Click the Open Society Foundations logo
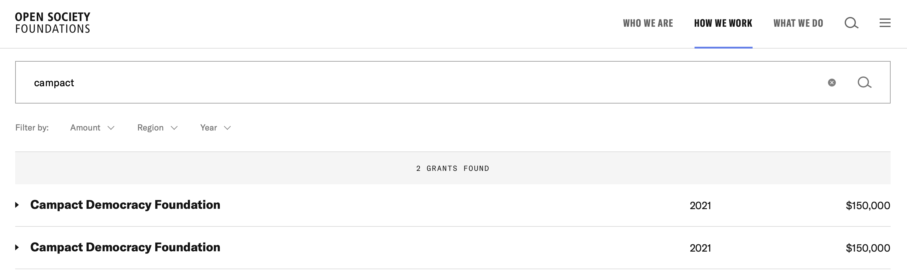Viewport: 907px width, 278px height. click(x=53, y=23)
